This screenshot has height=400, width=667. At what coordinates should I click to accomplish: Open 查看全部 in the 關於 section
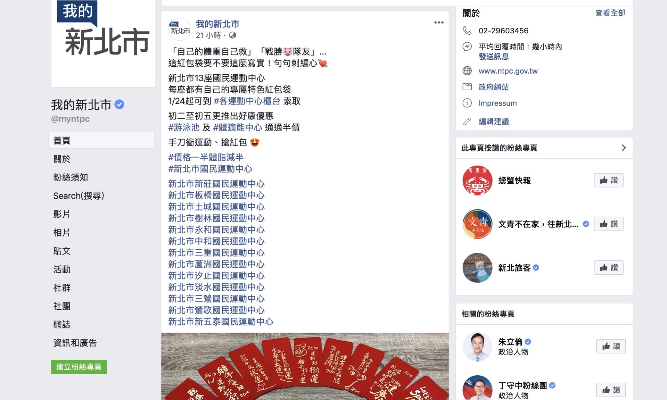point(610,13)
